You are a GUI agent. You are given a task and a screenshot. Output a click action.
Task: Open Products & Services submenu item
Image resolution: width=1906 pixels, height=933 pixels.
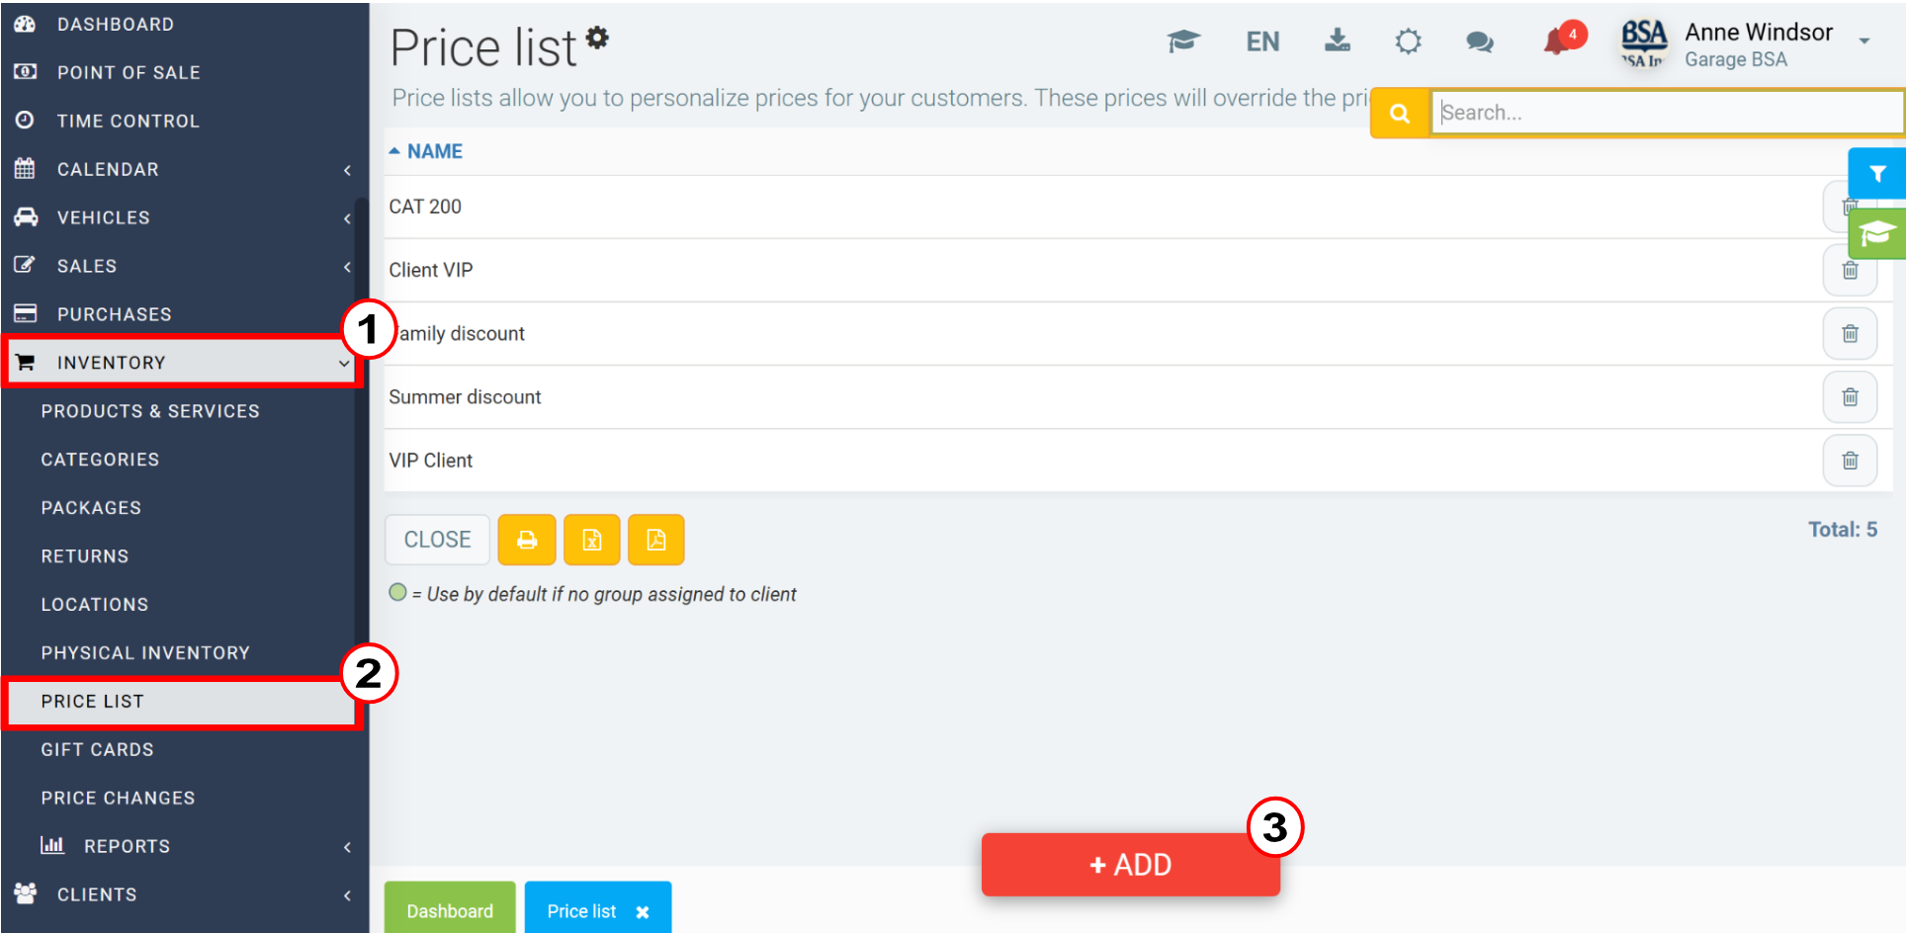[150, 411]
